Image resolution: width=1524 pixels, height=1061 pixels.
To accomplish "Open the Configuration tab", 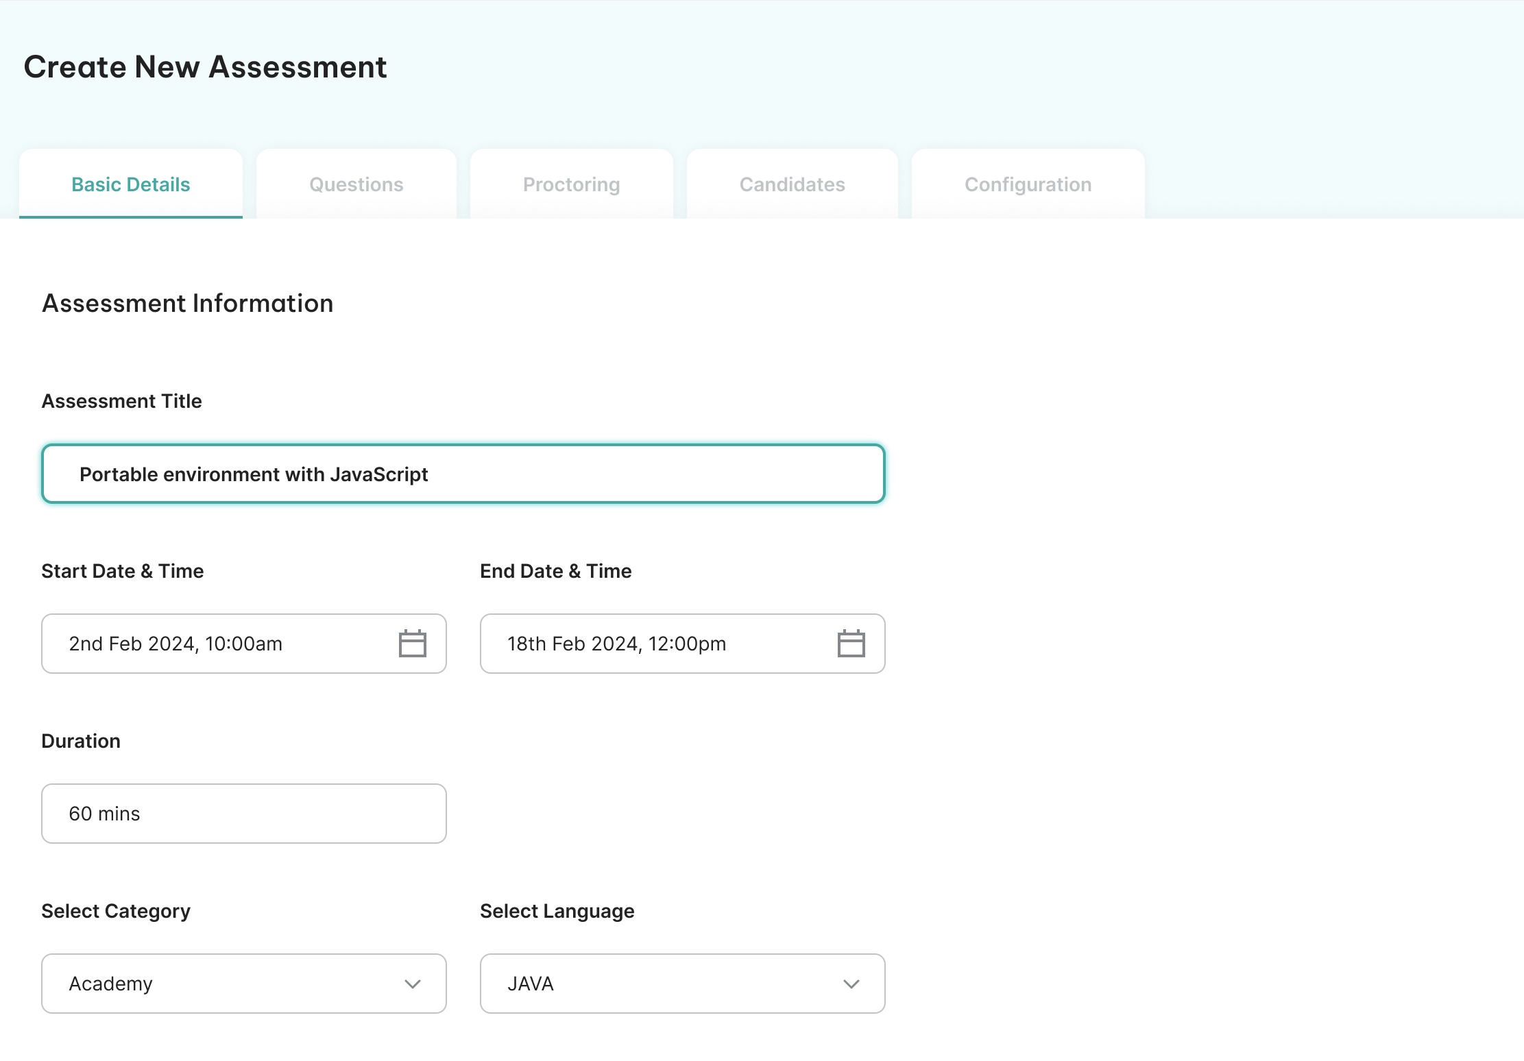I will coord(1028,184).
